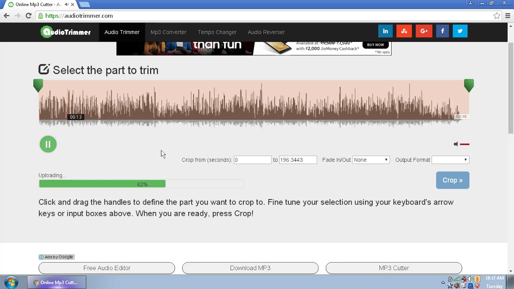This screenshot has width=514, height=289.
Task: Share on Facebook
Action: (443, 31)
